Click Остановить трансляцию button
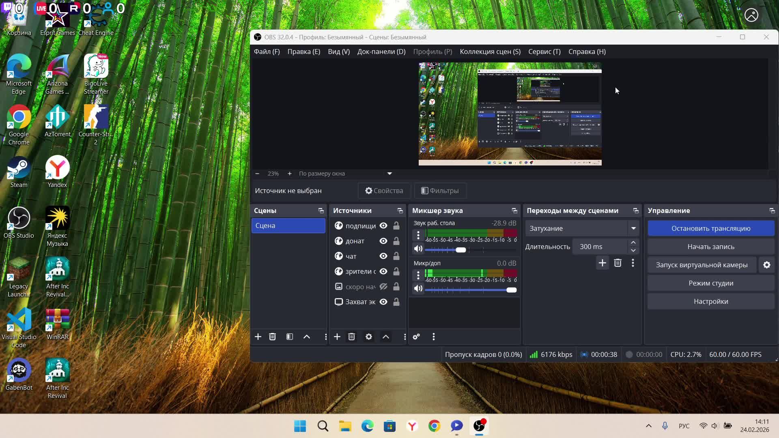 [710, 228]
